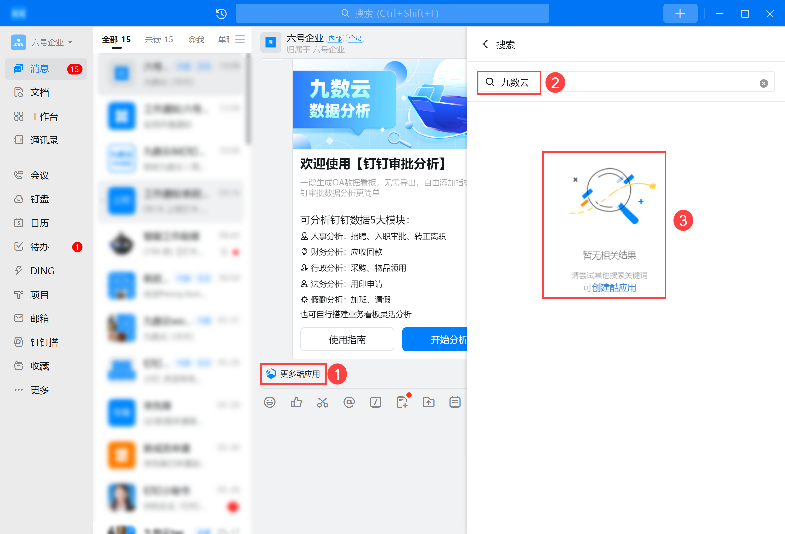Open the history clock icon in title bar
The height and width of the screenshot is (534, 785).
222,14
